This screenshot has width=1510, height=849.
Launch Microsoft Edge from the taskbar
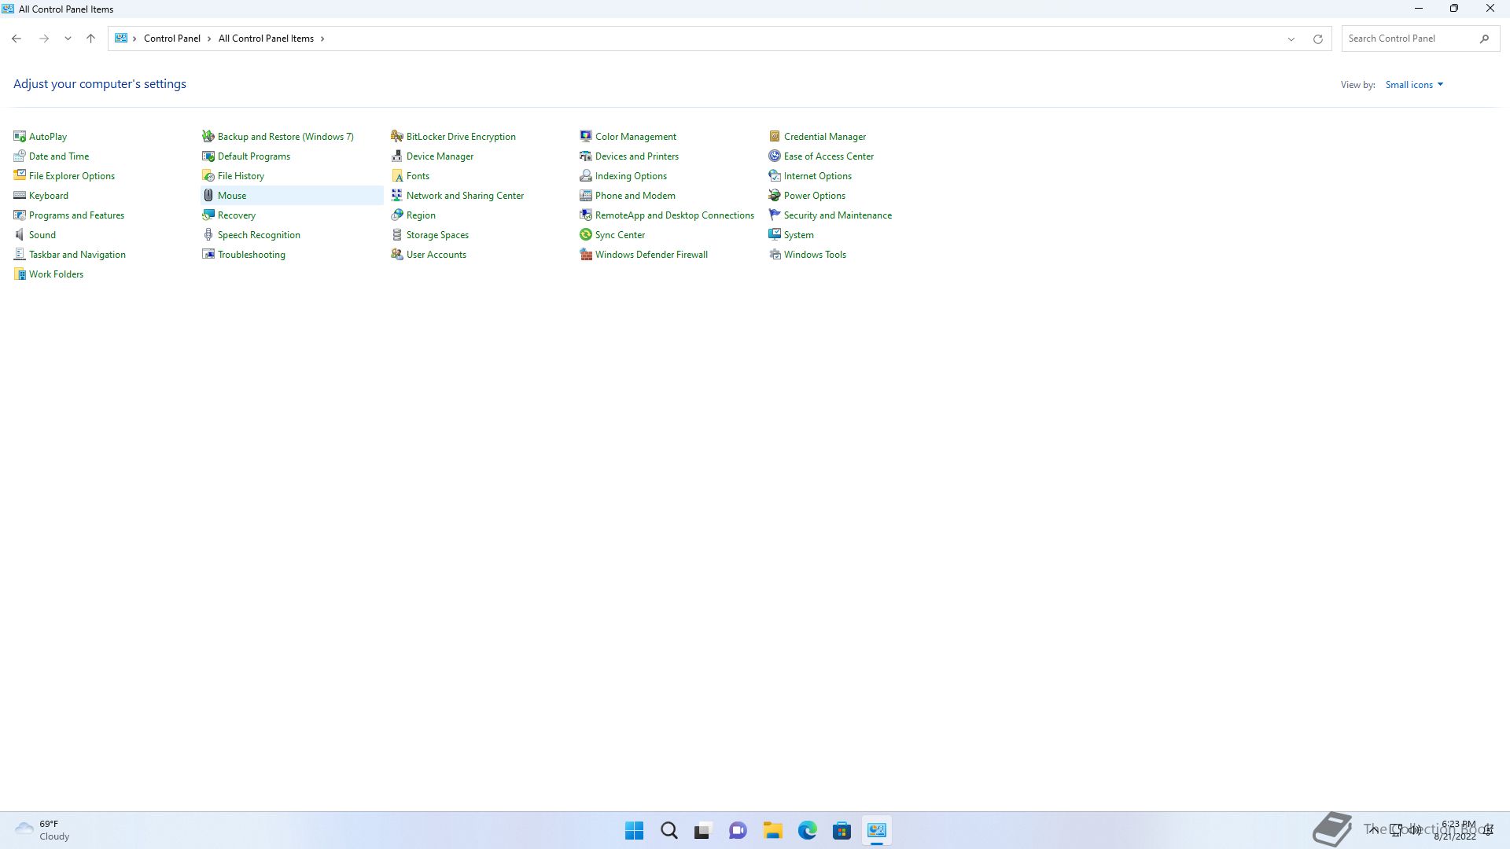click(807, 830)
